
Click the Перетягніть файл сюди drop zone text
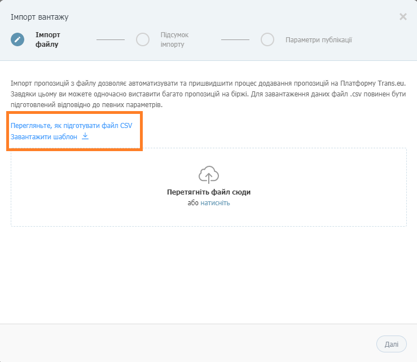(209, 192)
